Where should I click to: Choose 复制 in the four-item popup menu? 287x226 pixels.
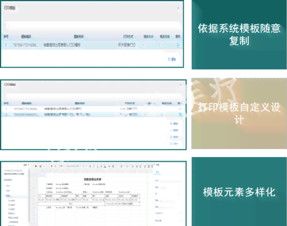174,124
